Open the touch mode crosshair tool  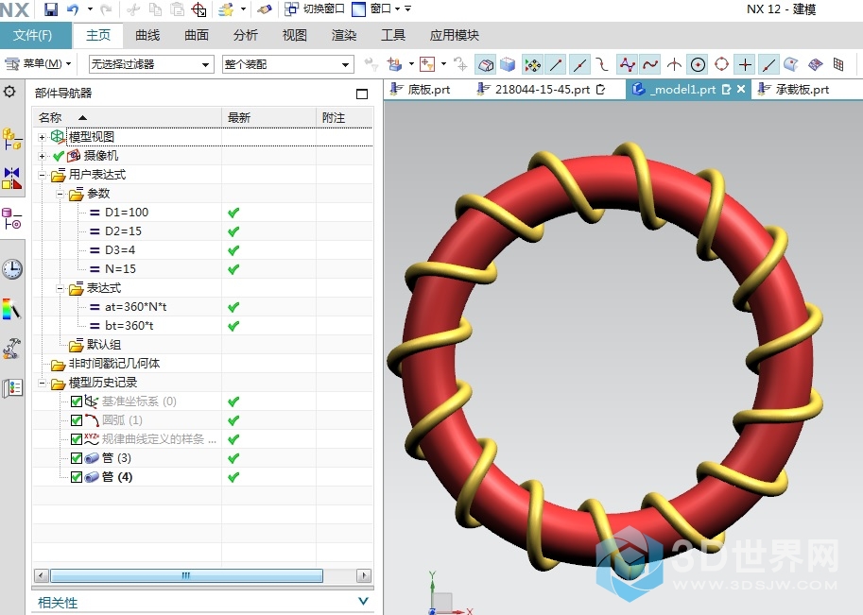(198, 9)
